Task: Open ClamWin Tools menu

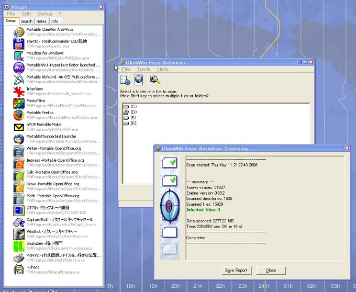Action: [x=143, y=69]
